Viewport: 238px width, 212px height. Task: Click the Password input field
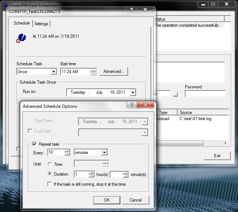click(205, 94)
